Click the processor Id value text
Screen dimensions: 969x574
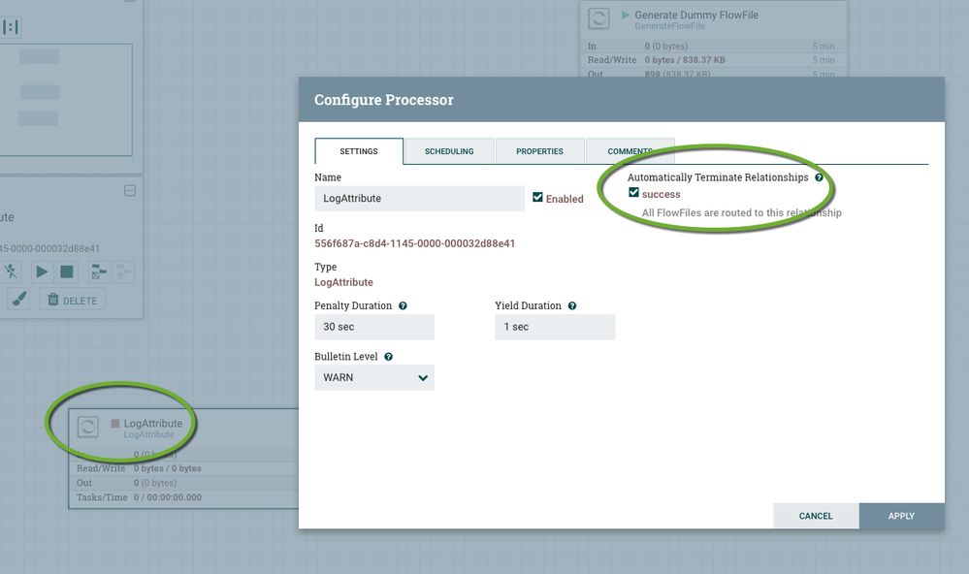(415, 243)
